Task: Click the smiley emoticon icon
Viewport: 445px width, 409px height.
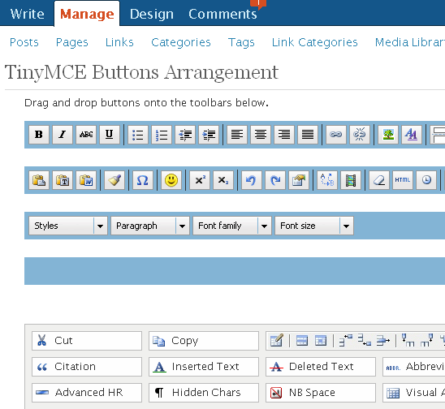Action: tap(171, 180)
